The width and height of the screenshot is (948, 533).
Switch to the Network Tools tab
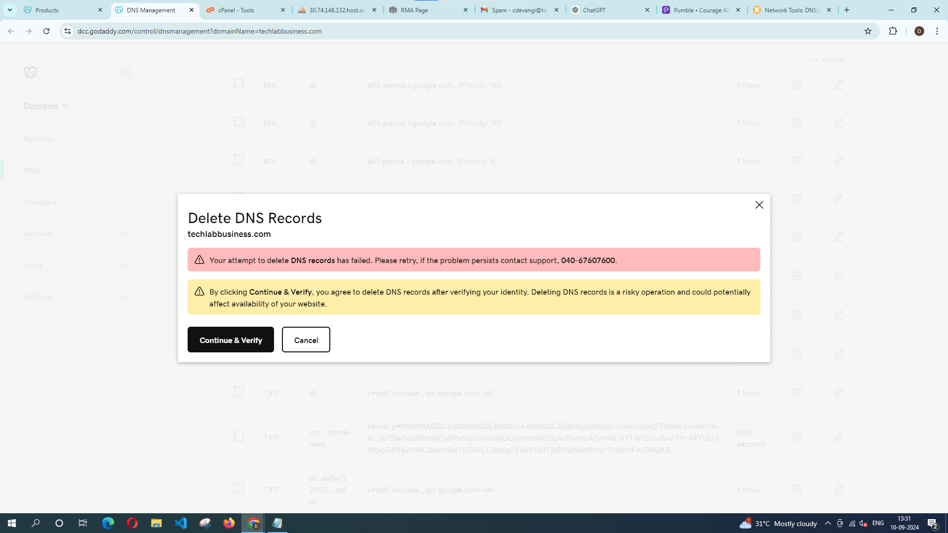[x=792, y=10]
